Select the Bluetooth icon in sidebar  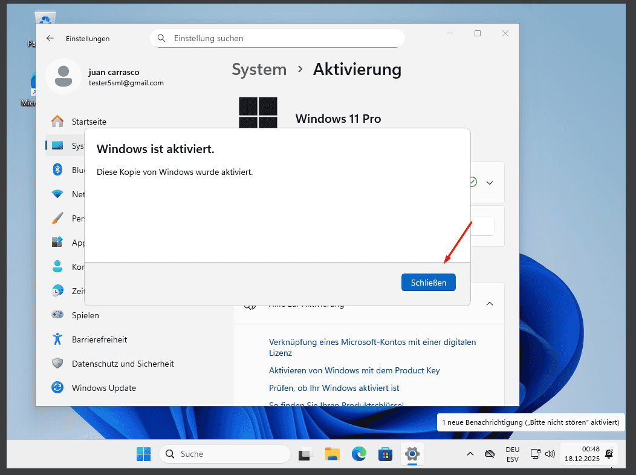[x=57, y=170]
